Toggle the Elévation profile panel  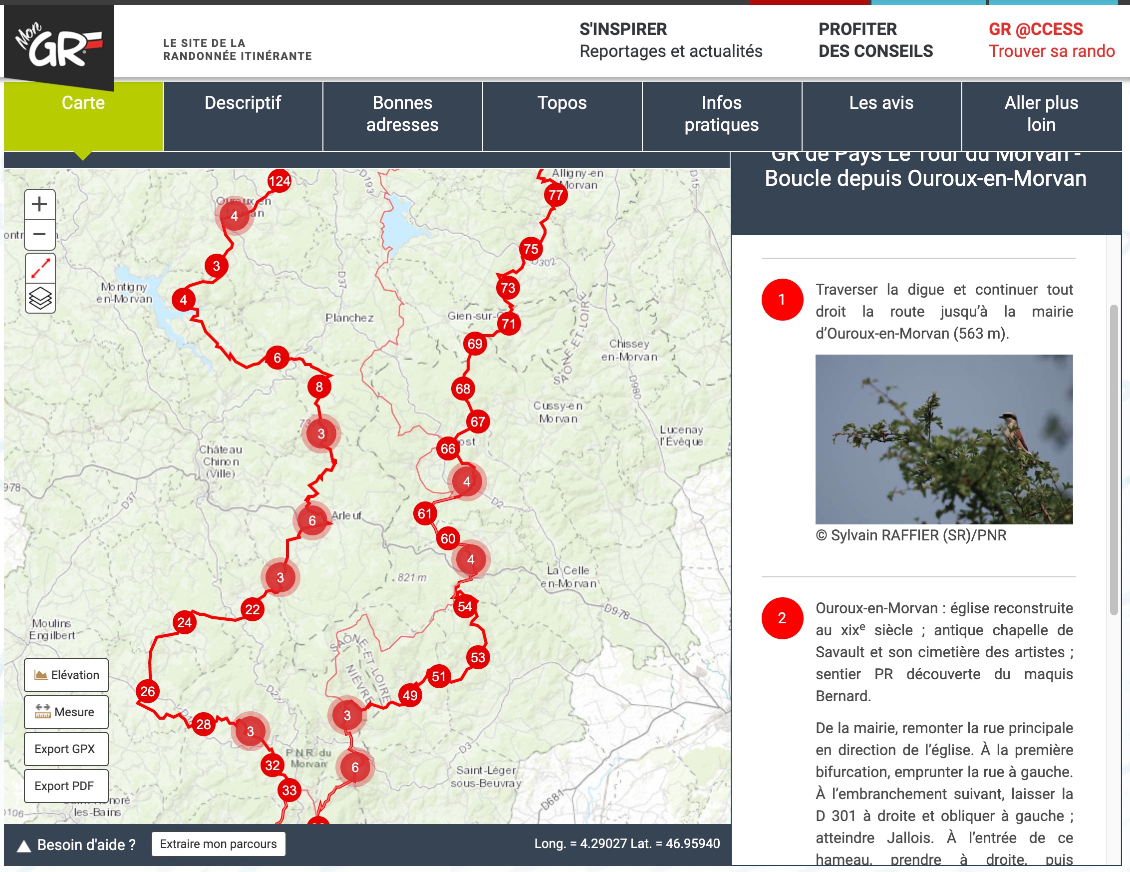click(x=66, y=675)
